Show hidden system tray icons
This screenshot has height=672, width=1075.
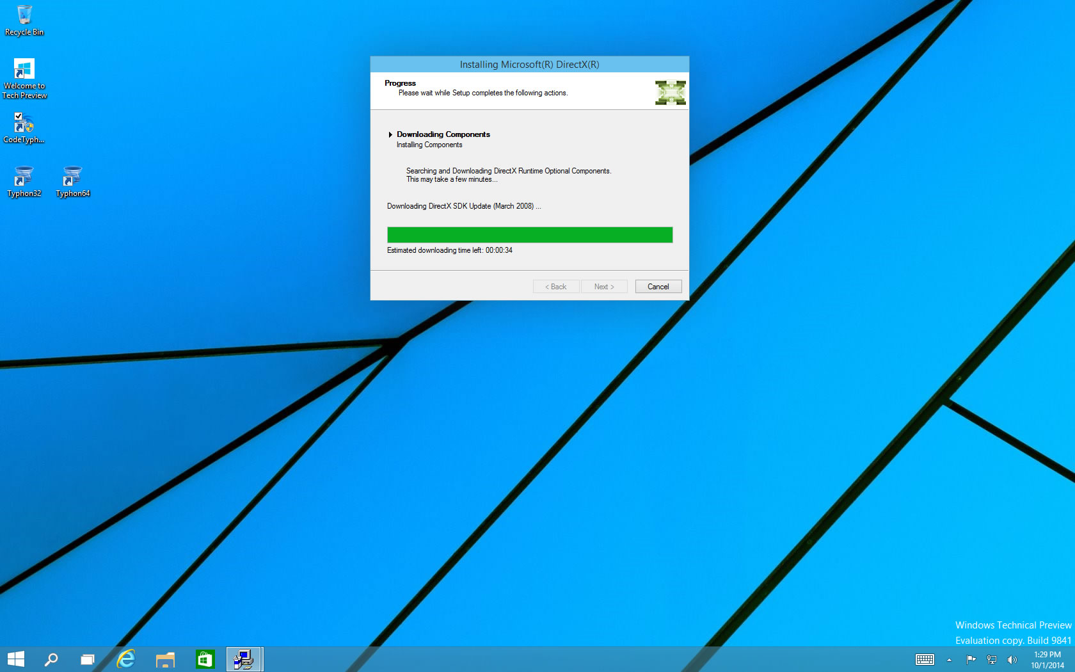(949, 660)
